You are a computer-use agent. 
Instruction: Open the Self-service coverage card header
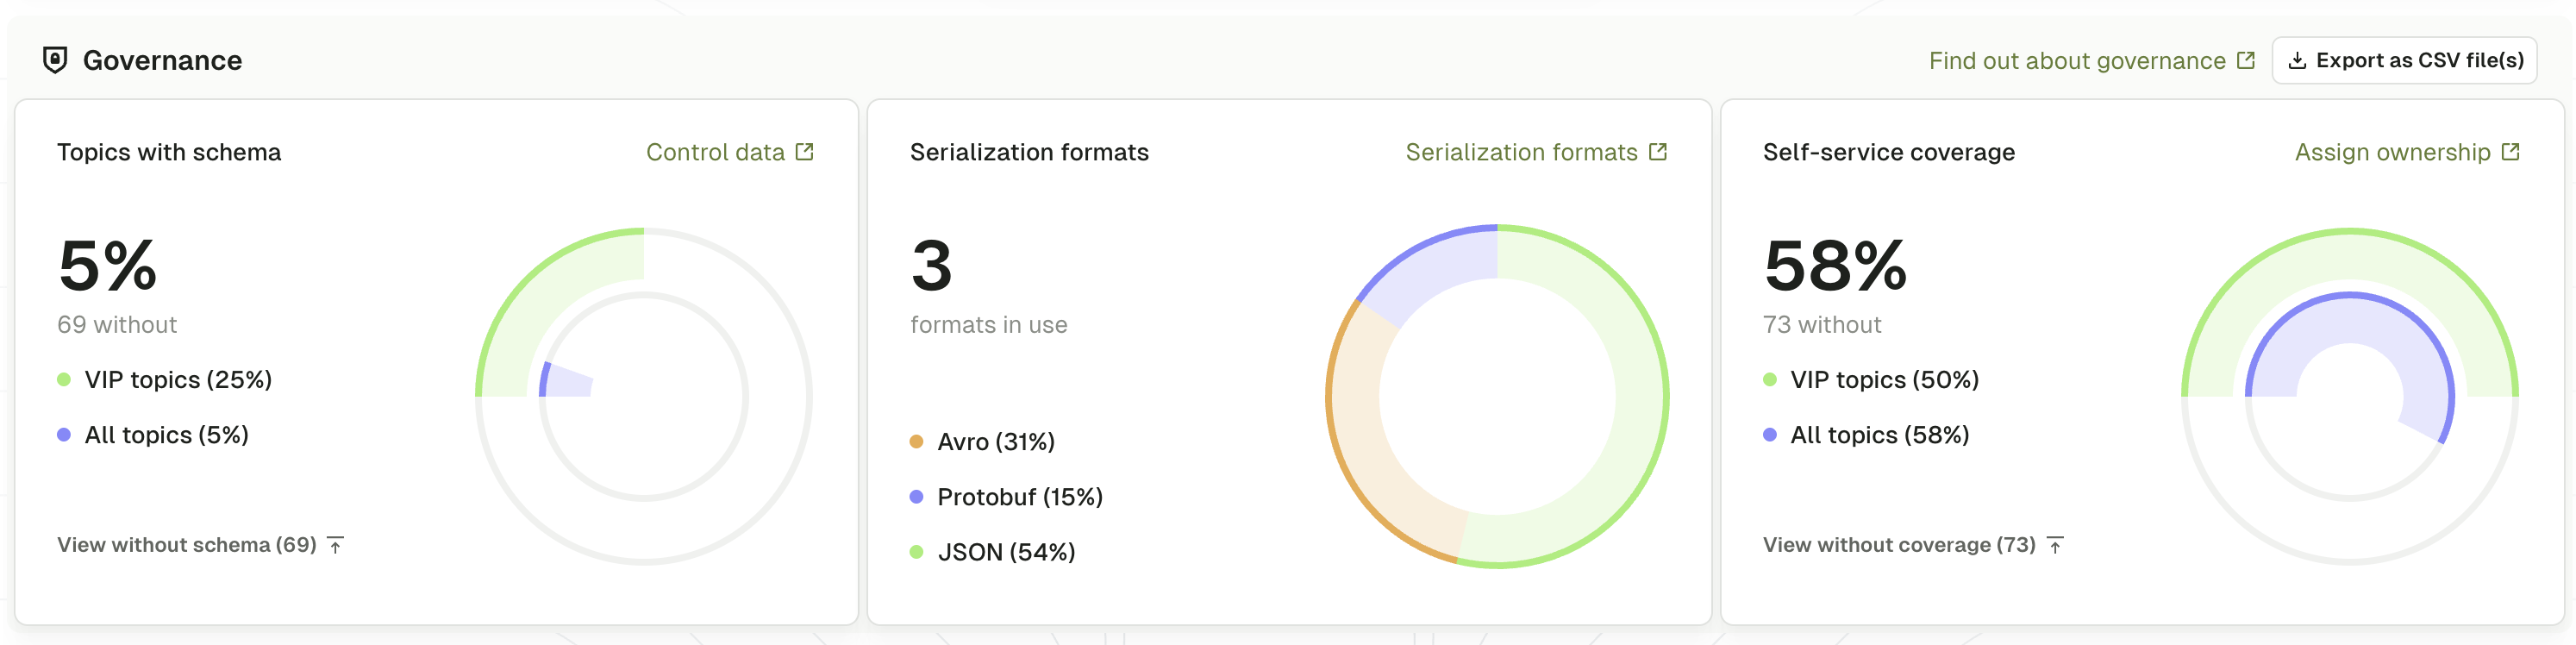[x=1888, y=152]
